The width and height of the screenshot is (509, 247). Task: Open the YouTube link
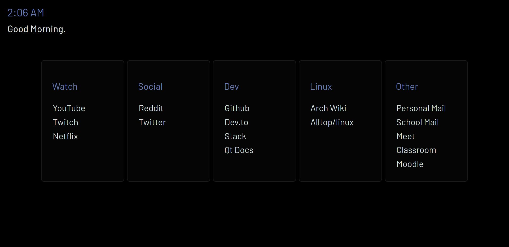click(x=69, y=108)
